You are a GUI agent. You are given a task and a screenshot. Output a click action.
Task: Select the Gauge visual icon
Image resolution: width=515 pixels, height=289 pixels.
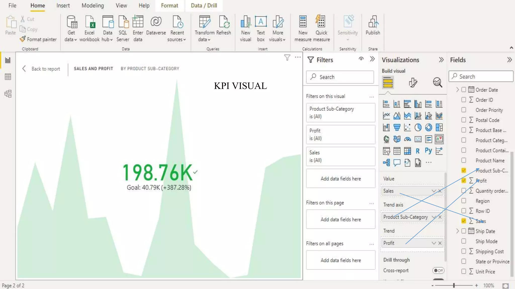[407, 139]
